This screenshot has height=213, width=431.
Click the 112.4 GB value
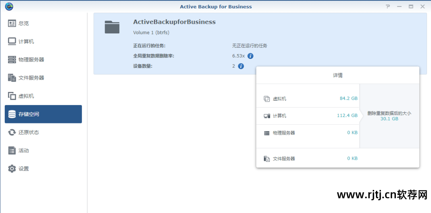[348, 116]
